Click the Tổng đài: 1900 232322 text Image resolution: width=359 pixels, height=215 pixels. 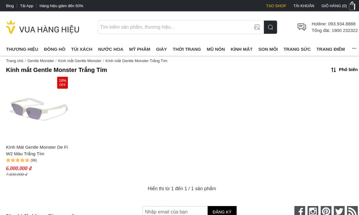click(x=335, y=31)
